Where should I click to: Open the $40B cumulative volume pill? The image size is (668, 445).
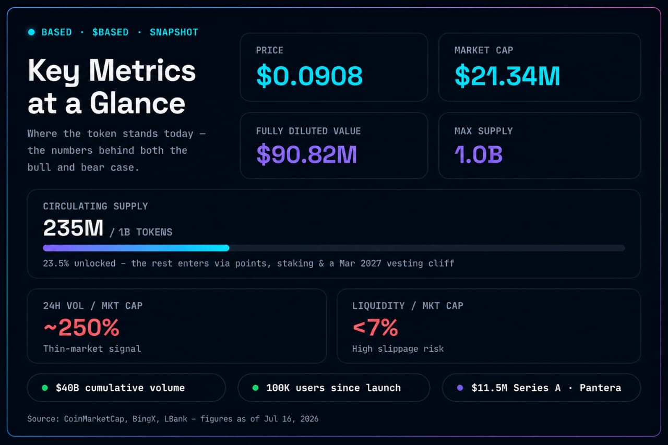[126, 388]
